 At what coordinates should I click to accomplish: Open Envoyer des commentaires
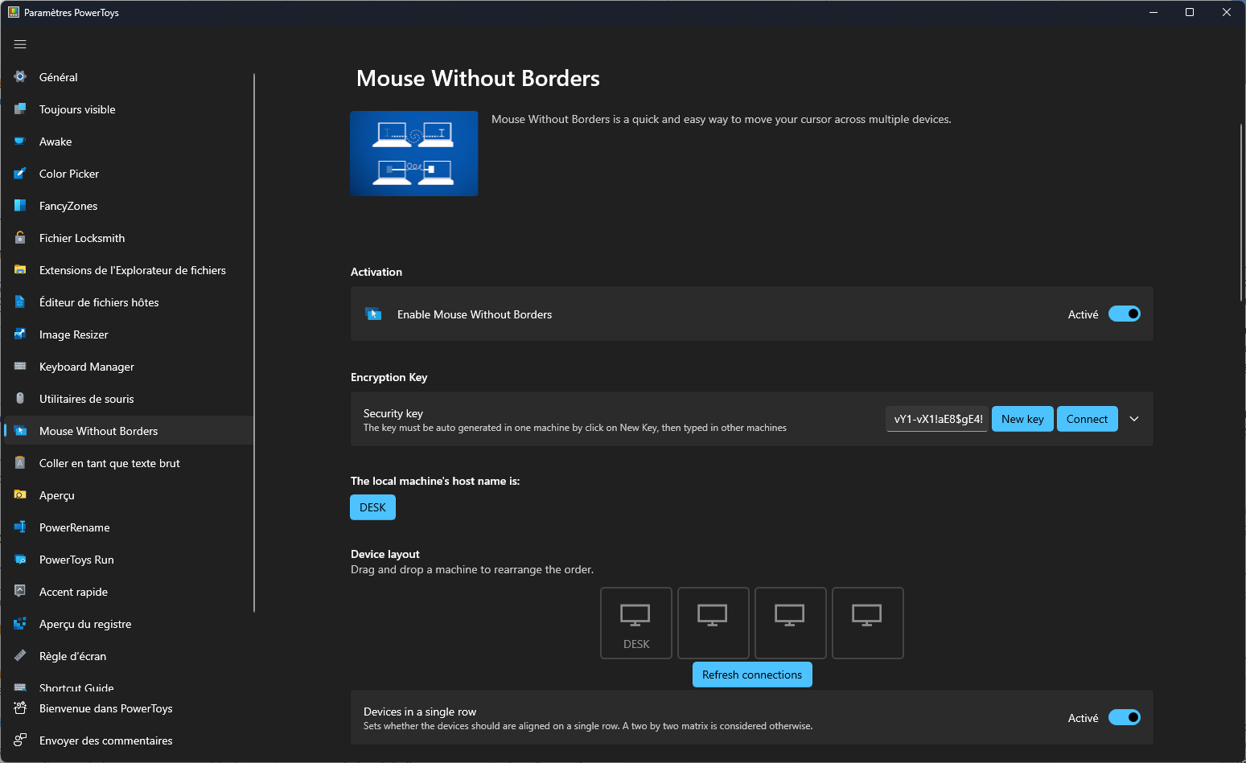(x=129, y=740)
